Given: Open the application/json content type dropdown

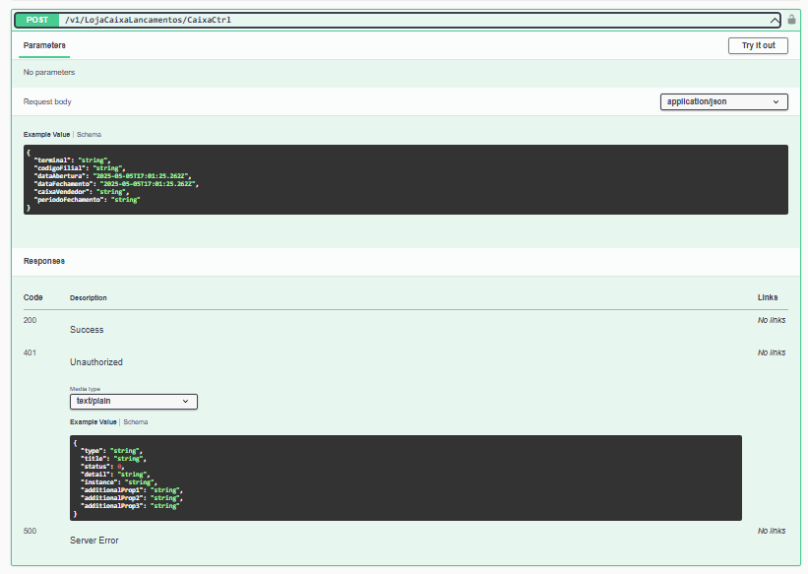Looking at the screenshot, I should pyautogui.click(x=723, y=101).
